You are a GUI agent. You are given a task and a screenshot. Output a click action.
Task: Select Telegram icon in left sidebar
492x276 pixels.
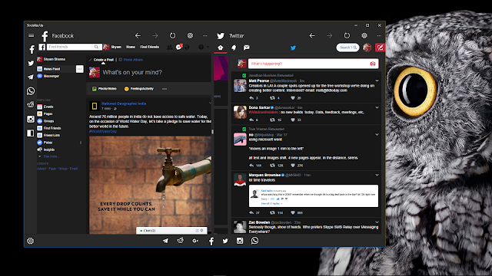[x=31, y=77]
